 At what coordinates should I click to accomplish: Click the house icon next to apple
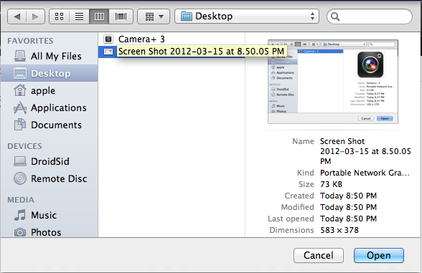[x=20, y=90]
